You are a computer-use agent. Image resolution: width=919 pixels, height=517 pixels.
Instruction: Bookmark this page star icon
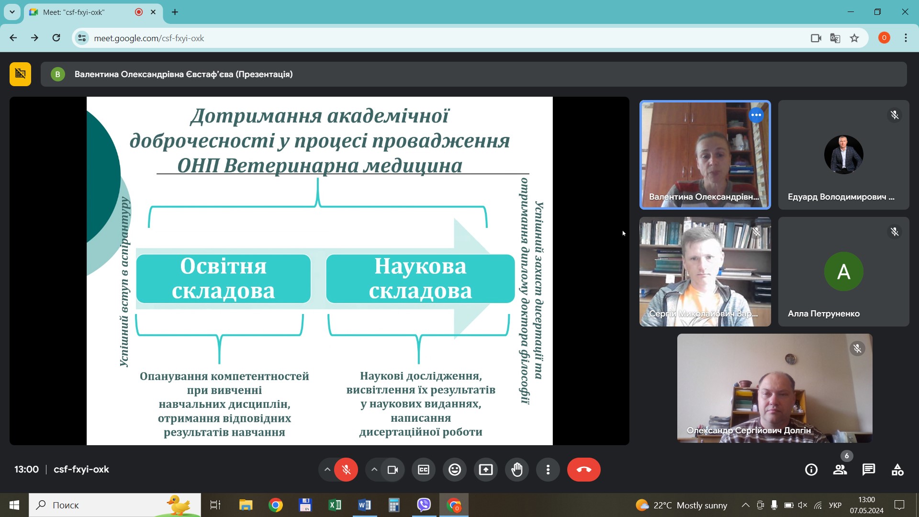click(854, 38)
